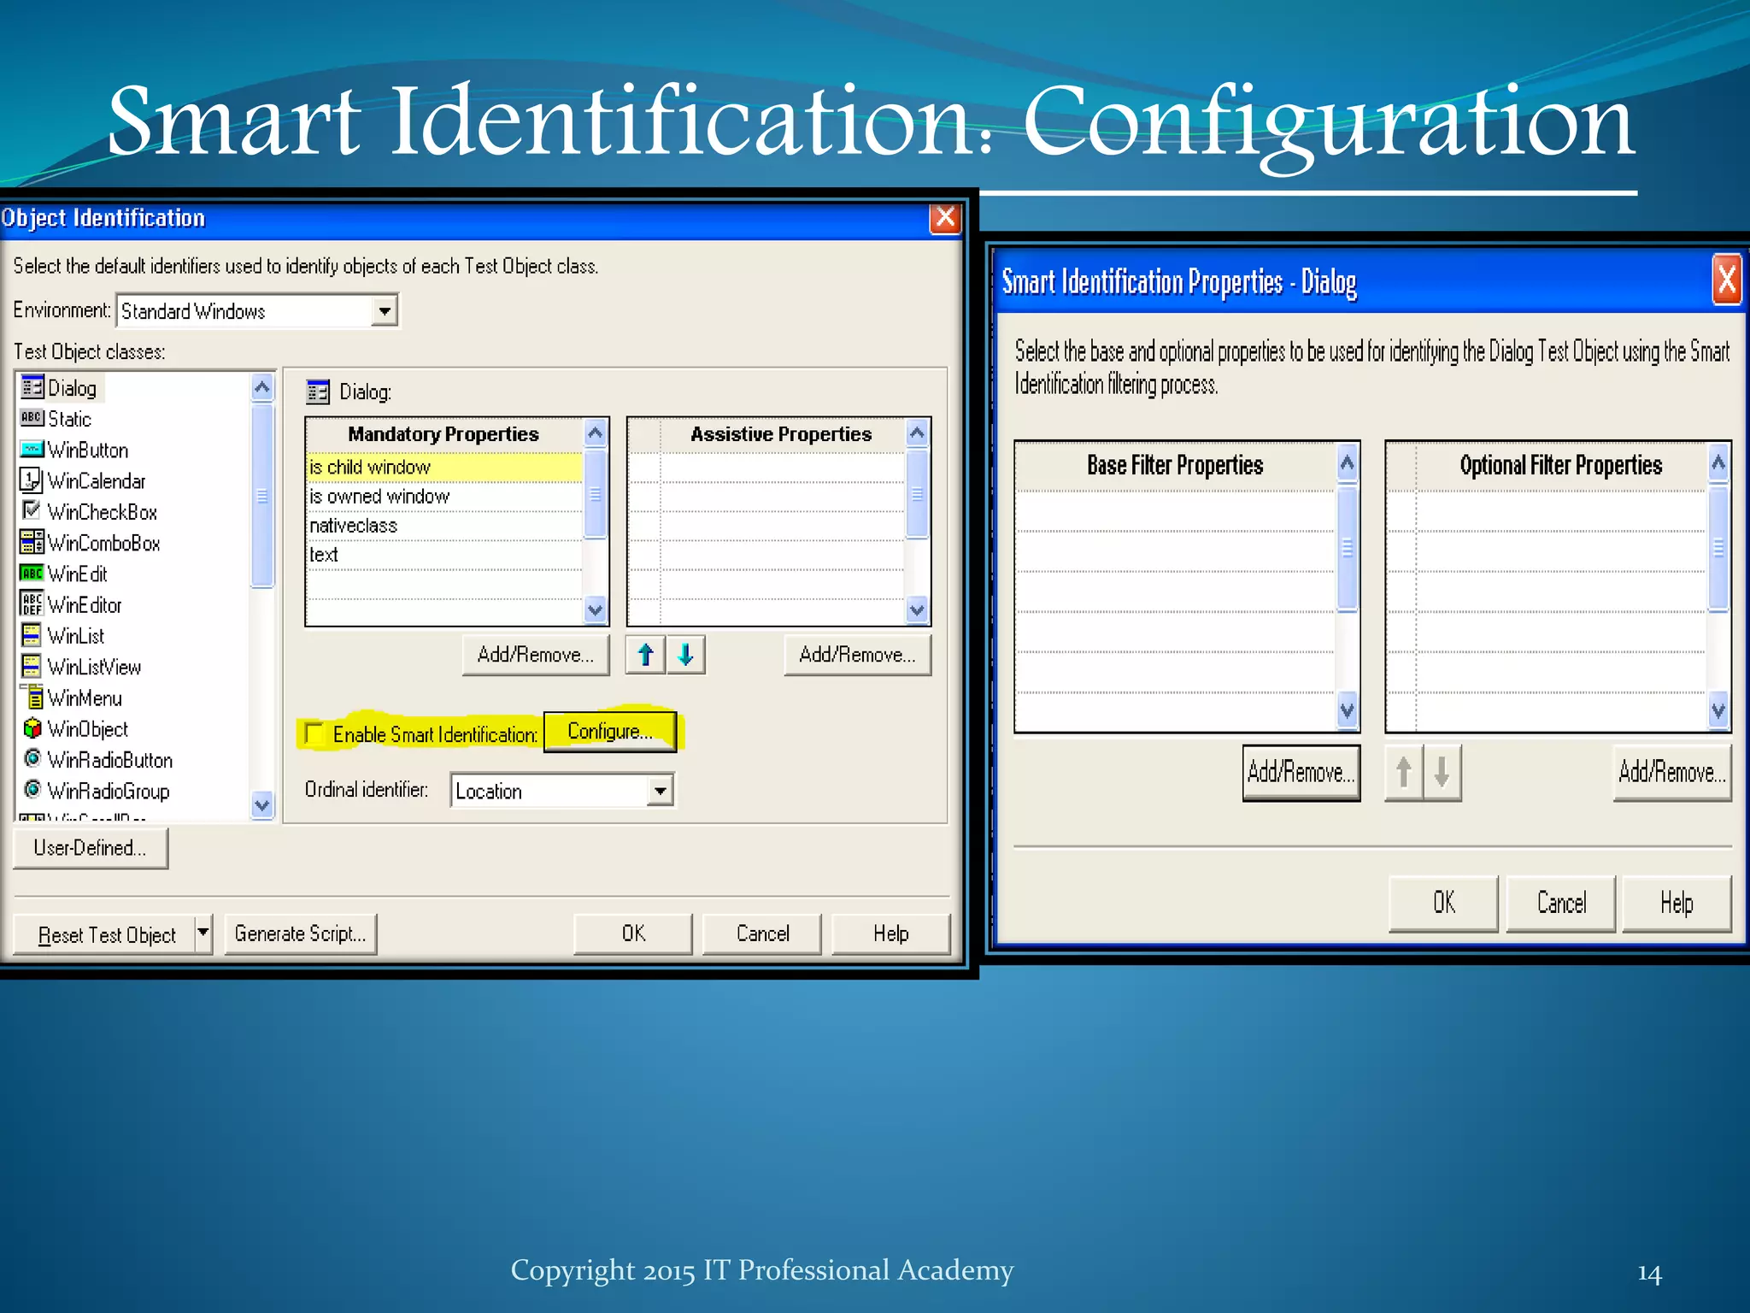Click Optional Filter Properties scroll up arrow
Viewport: 1750px width, 1313px height.
(1718, 463)
